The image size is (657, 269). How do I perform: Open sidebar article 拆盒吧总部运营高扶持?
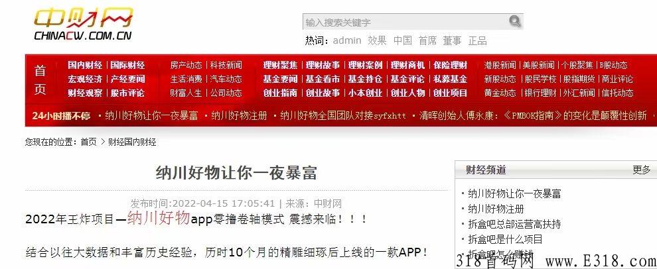point(514,224)
